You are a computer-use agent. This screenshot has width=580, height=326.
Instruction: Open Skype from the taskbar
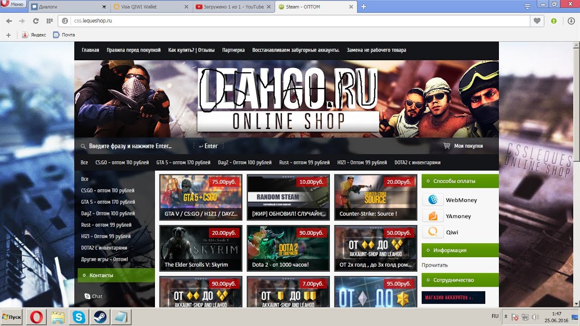click(79, 317)
